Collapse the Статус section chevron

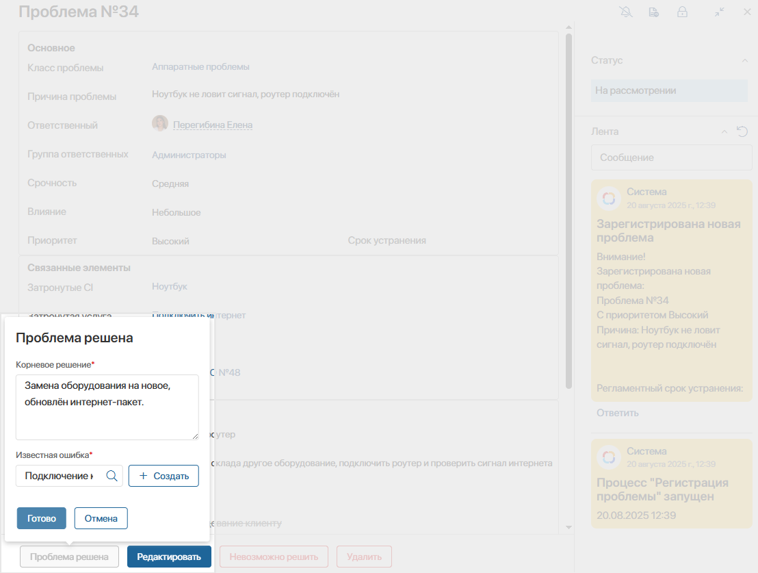(x=744, y=60)
